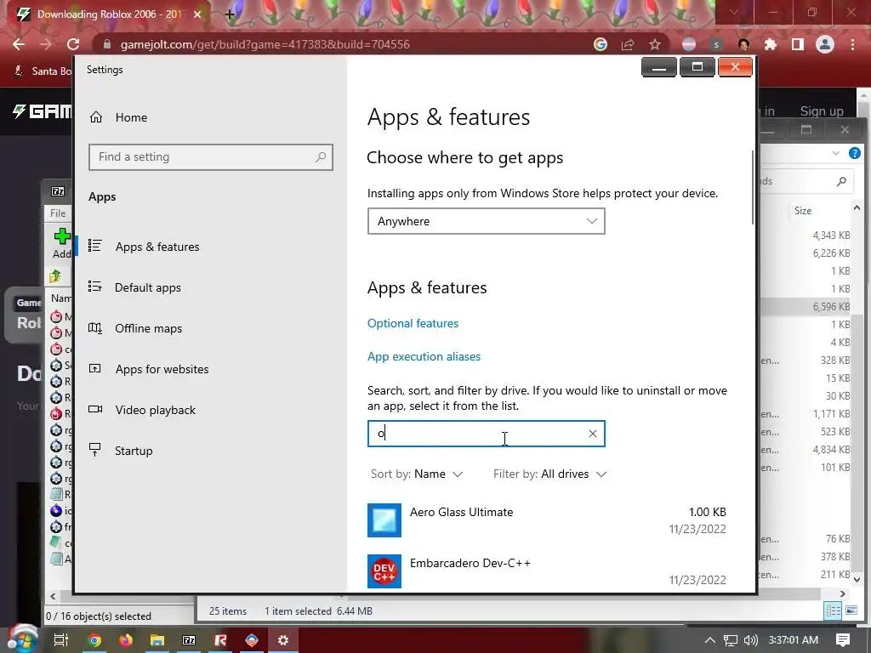Open Chrome three-dot menu
871x653 pixels.
(x=852, y=44)
